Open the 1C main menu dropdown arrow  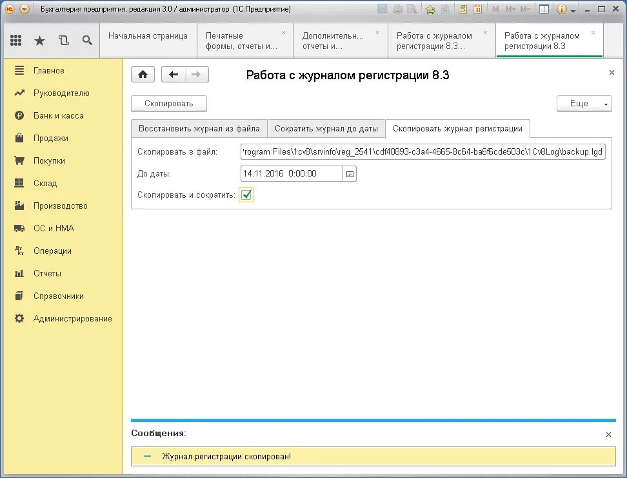(25, 9)
